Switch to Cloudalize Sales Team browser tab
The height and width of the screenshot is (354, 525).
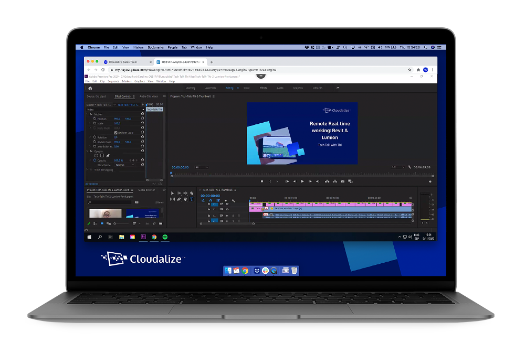click(127, 62)
